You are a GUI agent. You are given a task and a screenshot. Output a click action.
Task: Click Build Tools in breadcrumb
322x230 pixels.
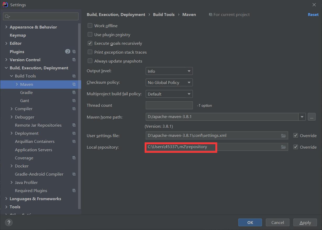164,14
